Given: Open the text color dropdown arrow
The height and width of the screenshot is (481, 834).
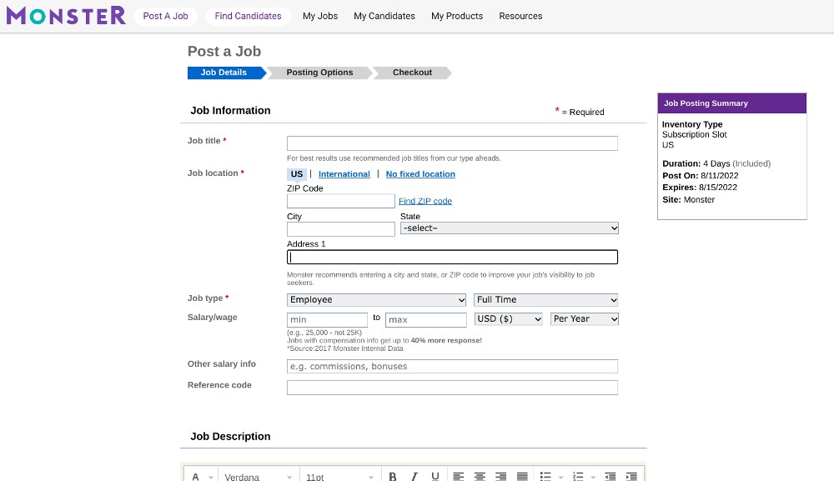Looking at the screenshot, I should (211, 477).
